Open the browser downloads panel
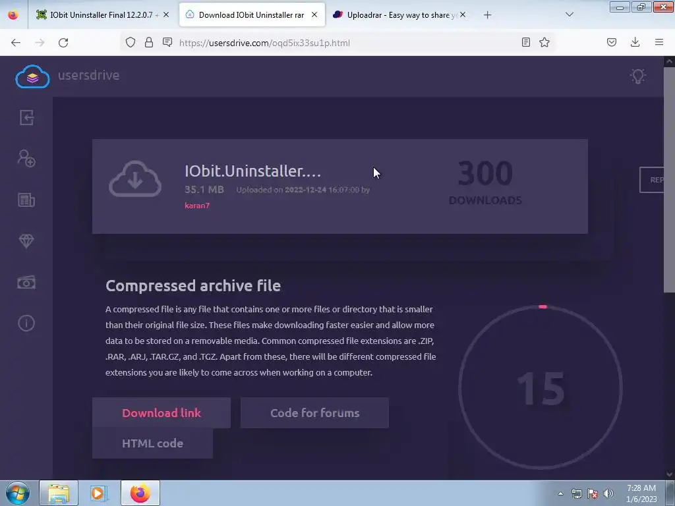 pos(635,42)
